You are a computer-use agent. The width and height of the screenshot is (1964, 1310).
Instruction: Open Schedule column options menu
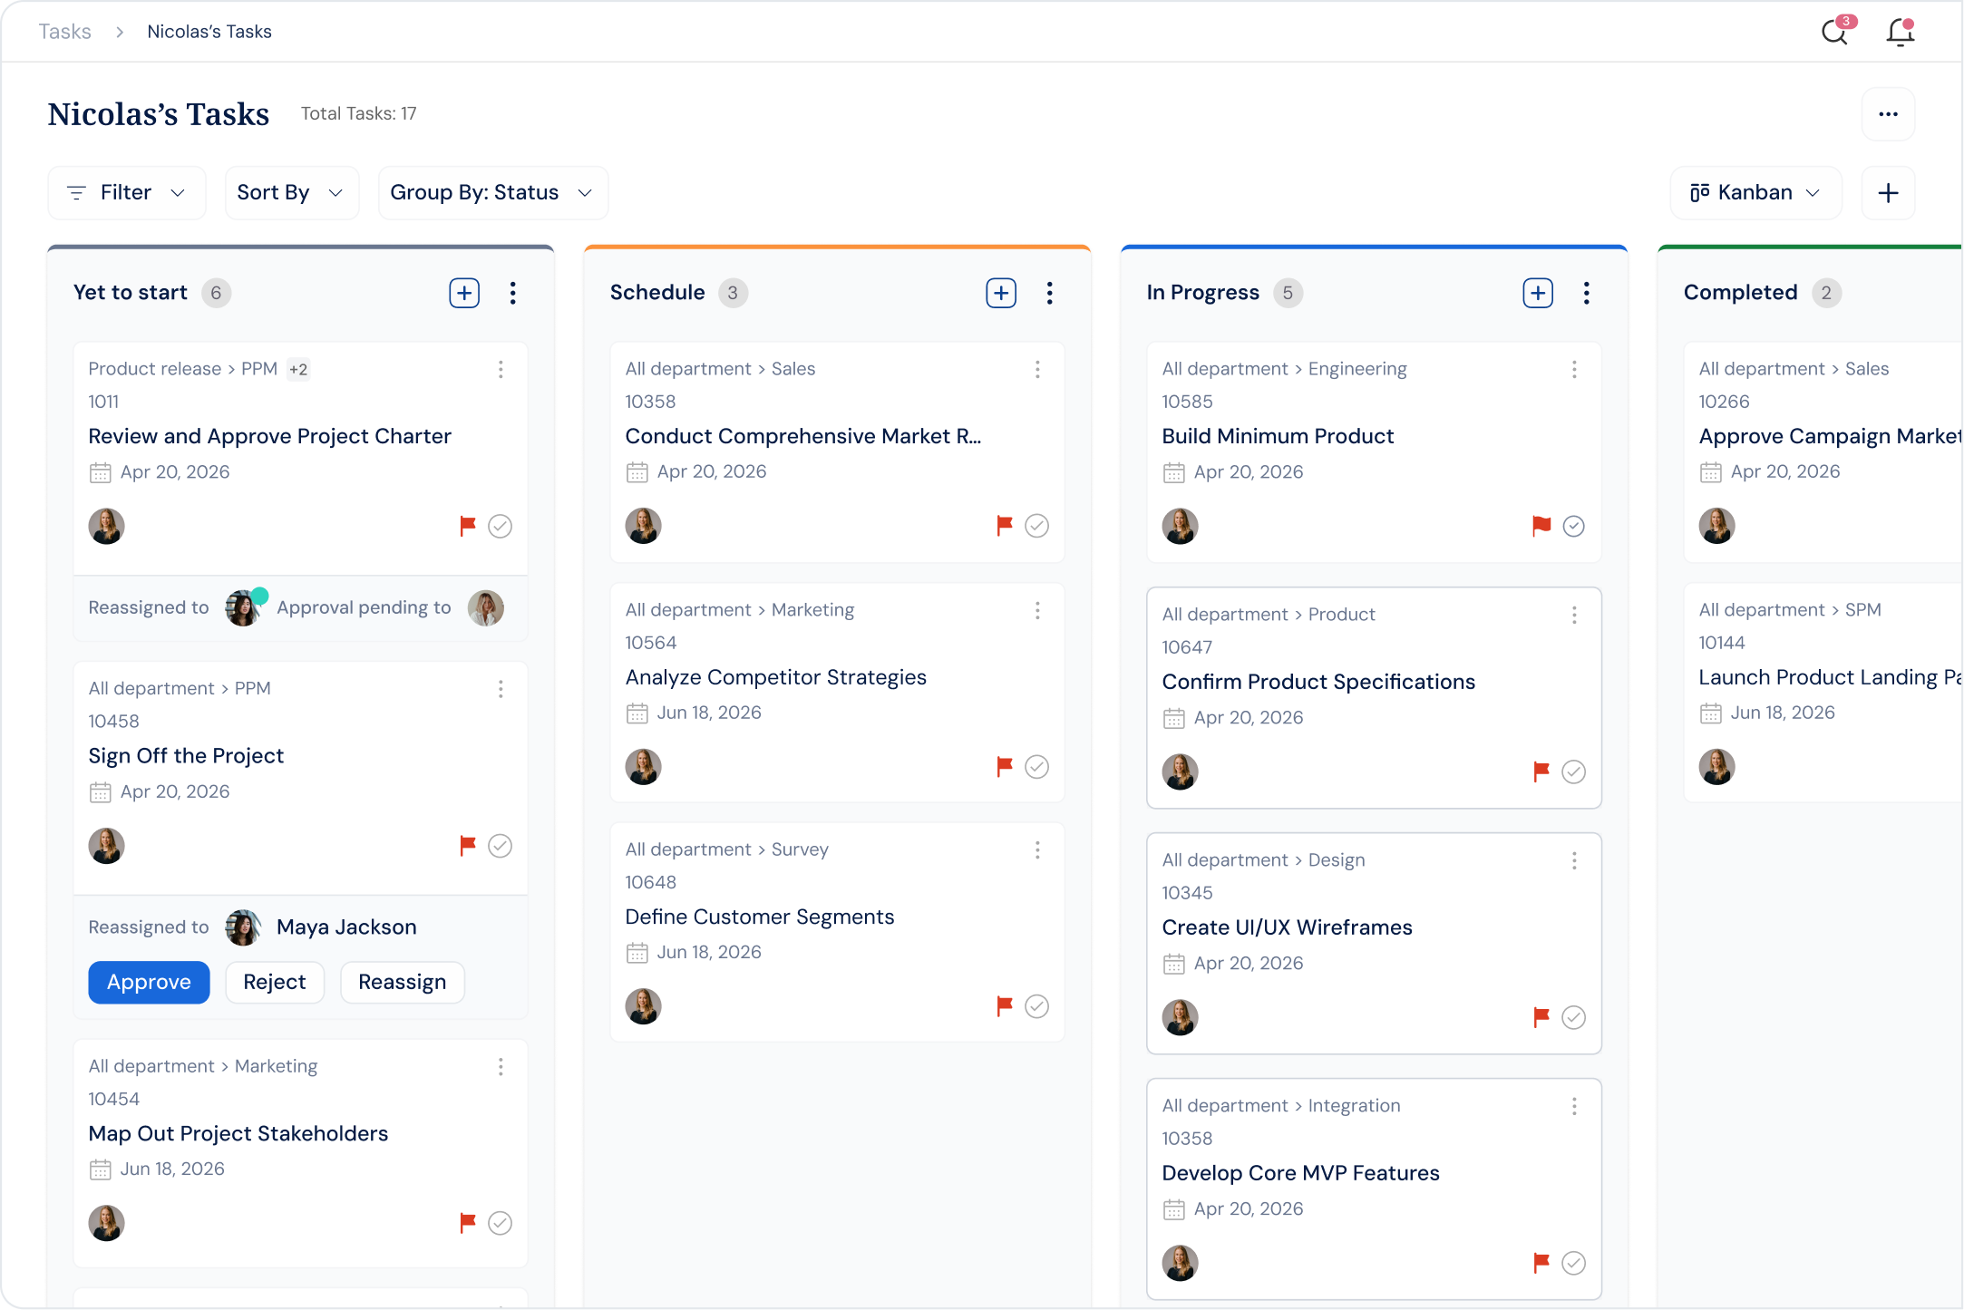(x=1050, y=293)
